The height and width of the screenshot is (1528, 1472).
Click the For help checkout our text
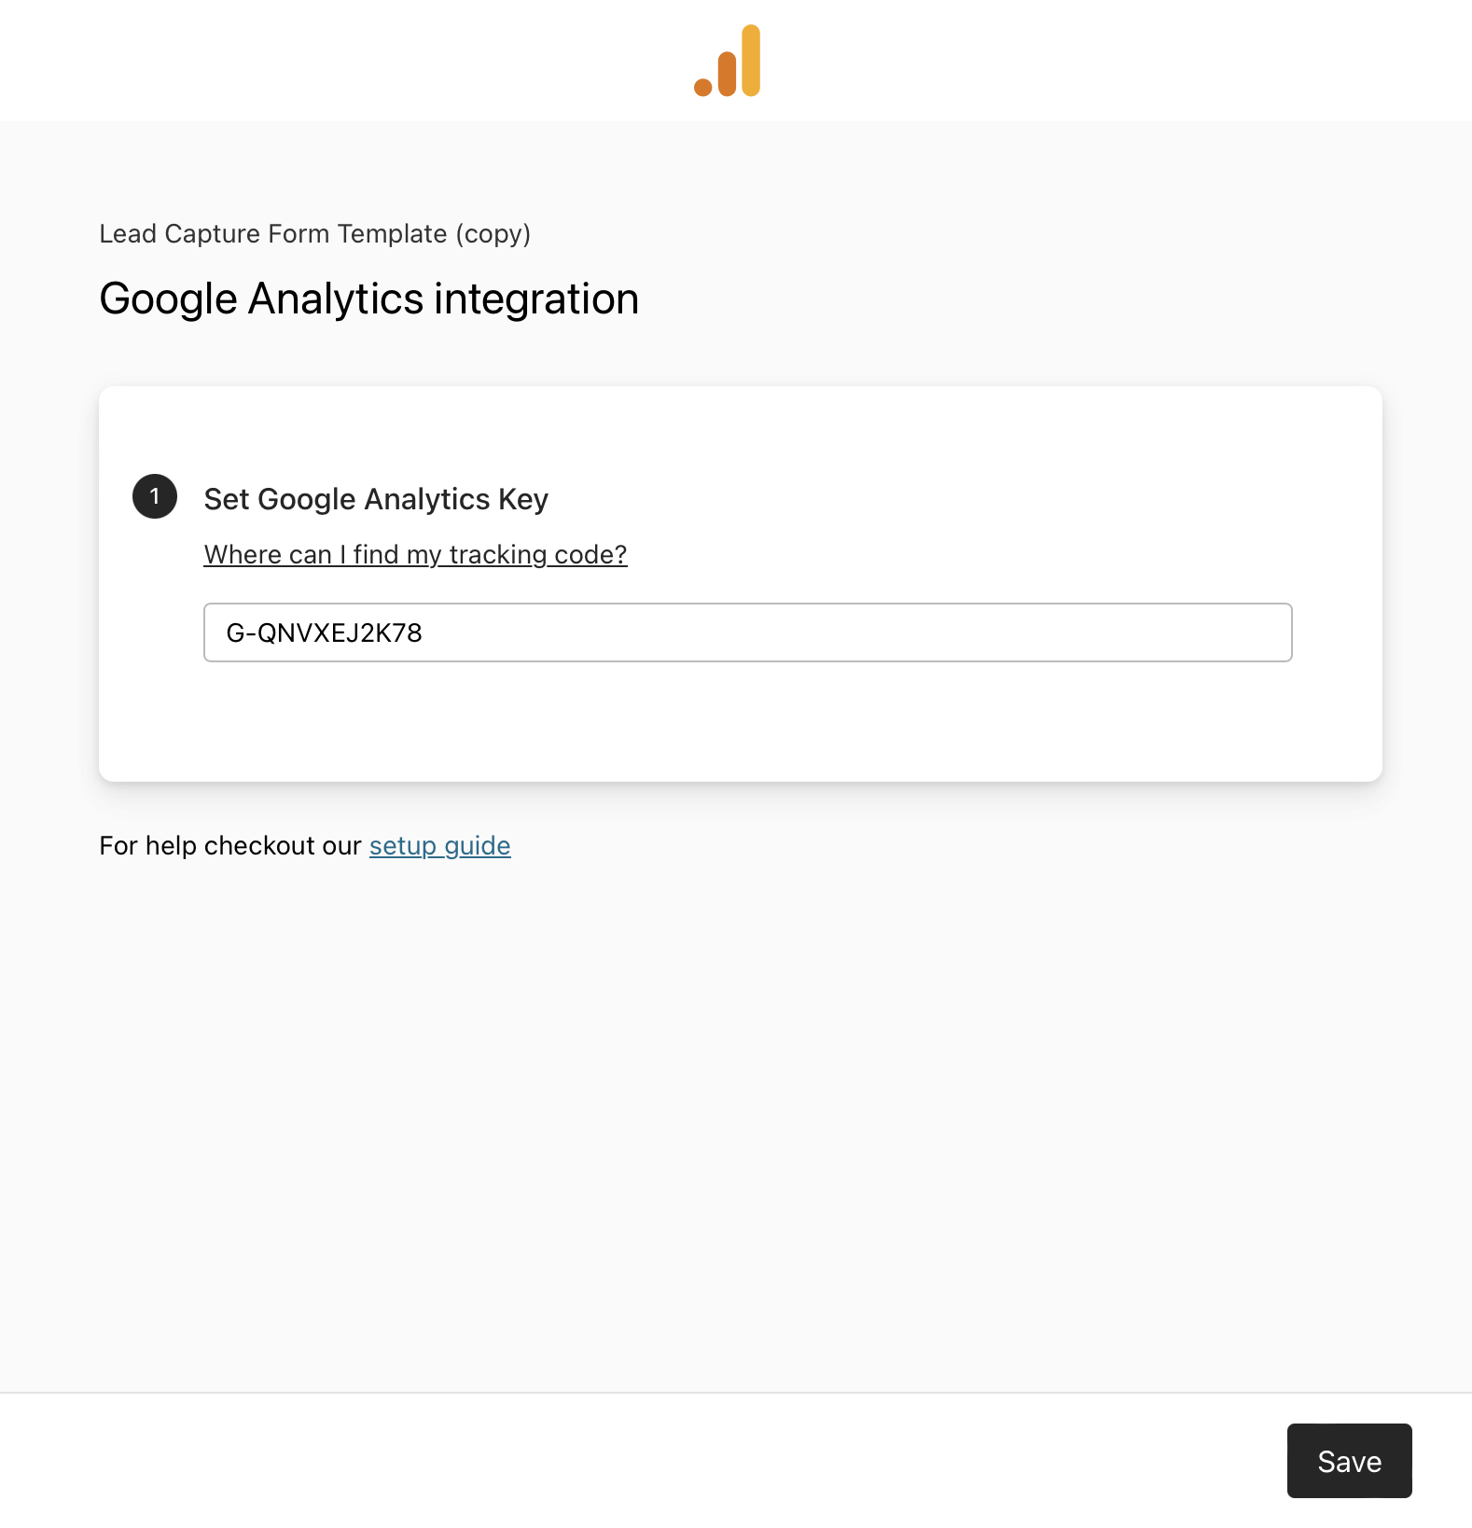230,845
